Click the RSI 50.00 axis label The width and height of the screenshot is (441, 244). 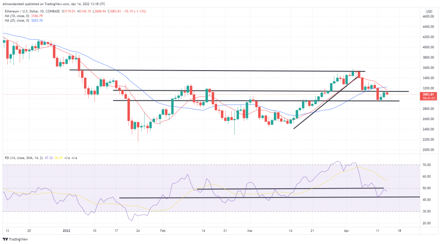pos(427,188)
